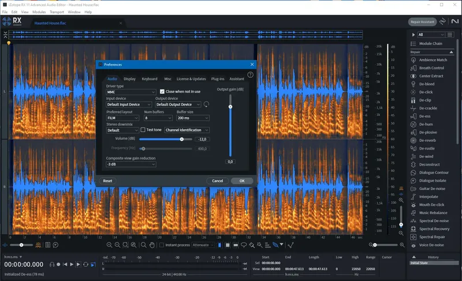This screenshot has width=462, height=281.
Task: Open the De-click repair module
Action: 425,92
